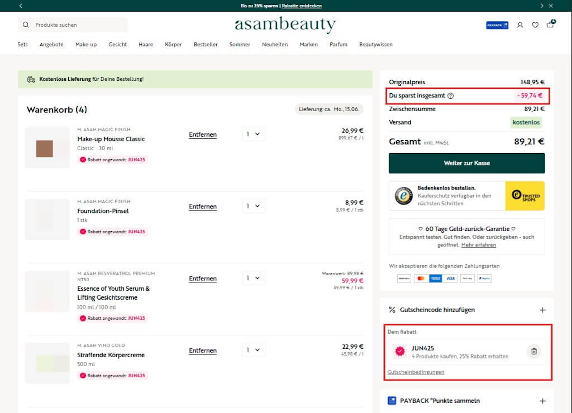Open the Haare menu

[146, 45]
